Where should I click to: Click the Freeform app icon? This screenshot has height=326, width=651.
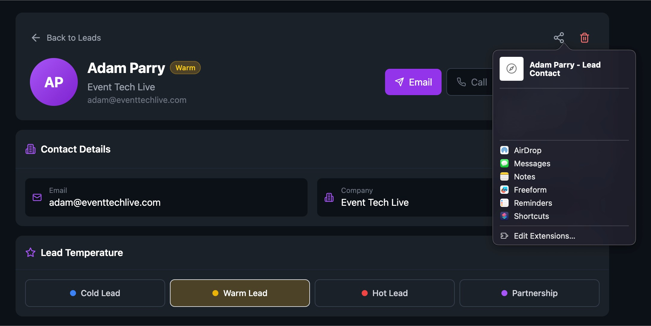(504, 190)
